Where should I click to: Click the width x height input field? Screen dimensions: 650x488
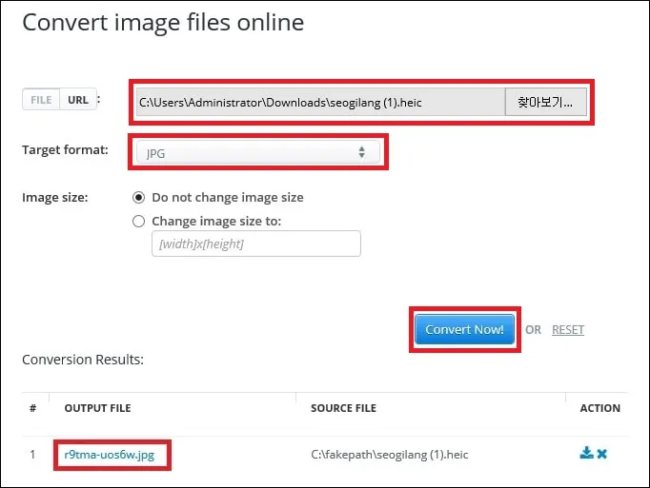point(254,244)
